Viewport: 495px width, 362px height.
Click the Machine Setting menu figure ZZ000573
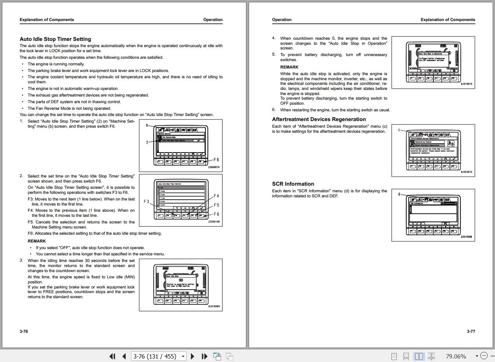[x=181, y=146]
